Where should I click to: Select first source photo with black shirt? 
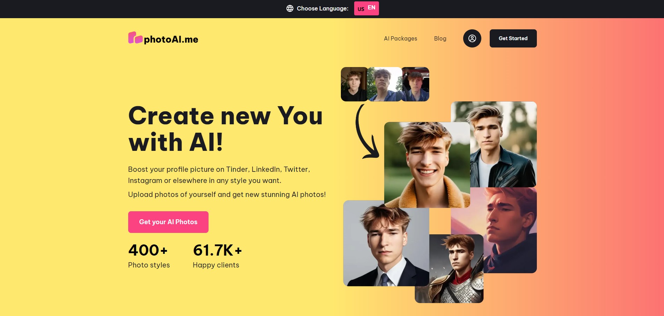(x=354, y=84)
